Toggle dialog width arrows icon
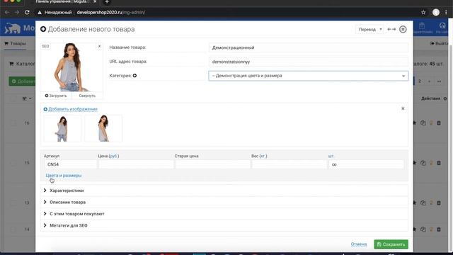Screen dimensions: 453x255 click(391, 29)
